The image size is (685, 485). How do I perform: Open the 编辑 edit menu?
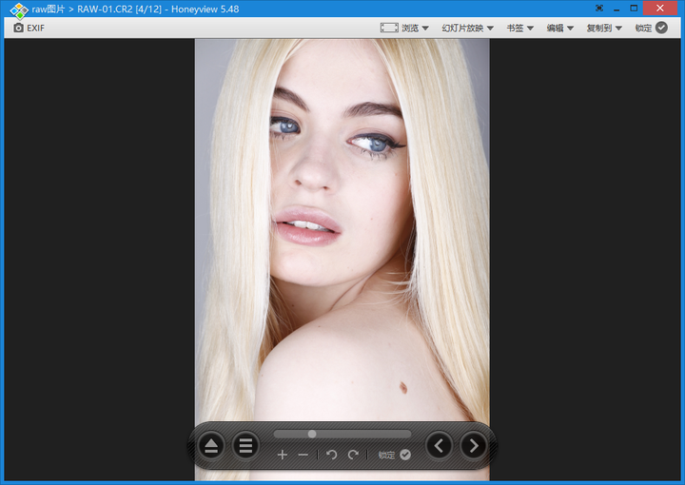click(559, 28)
